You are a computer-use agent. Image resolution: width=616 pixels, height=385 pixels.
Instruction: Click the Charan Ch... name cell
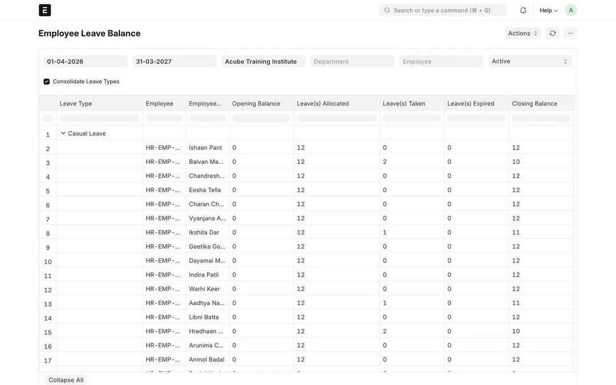click(x=207, y=204)
